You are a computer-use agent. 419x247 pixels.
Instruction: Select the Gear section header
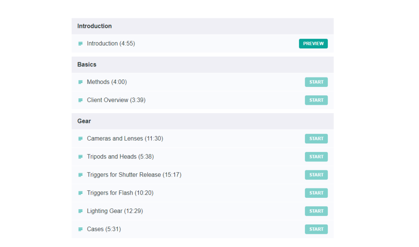tap(84, 121)
